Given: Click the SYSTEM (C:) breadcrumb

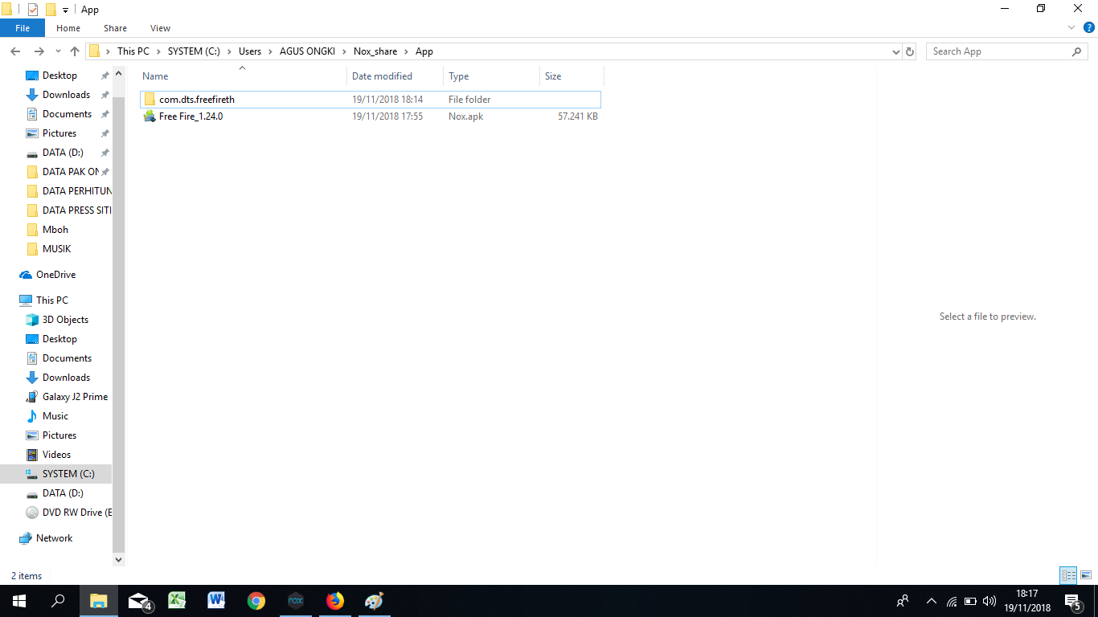Looking at the screenshot, I should point(194,51).
